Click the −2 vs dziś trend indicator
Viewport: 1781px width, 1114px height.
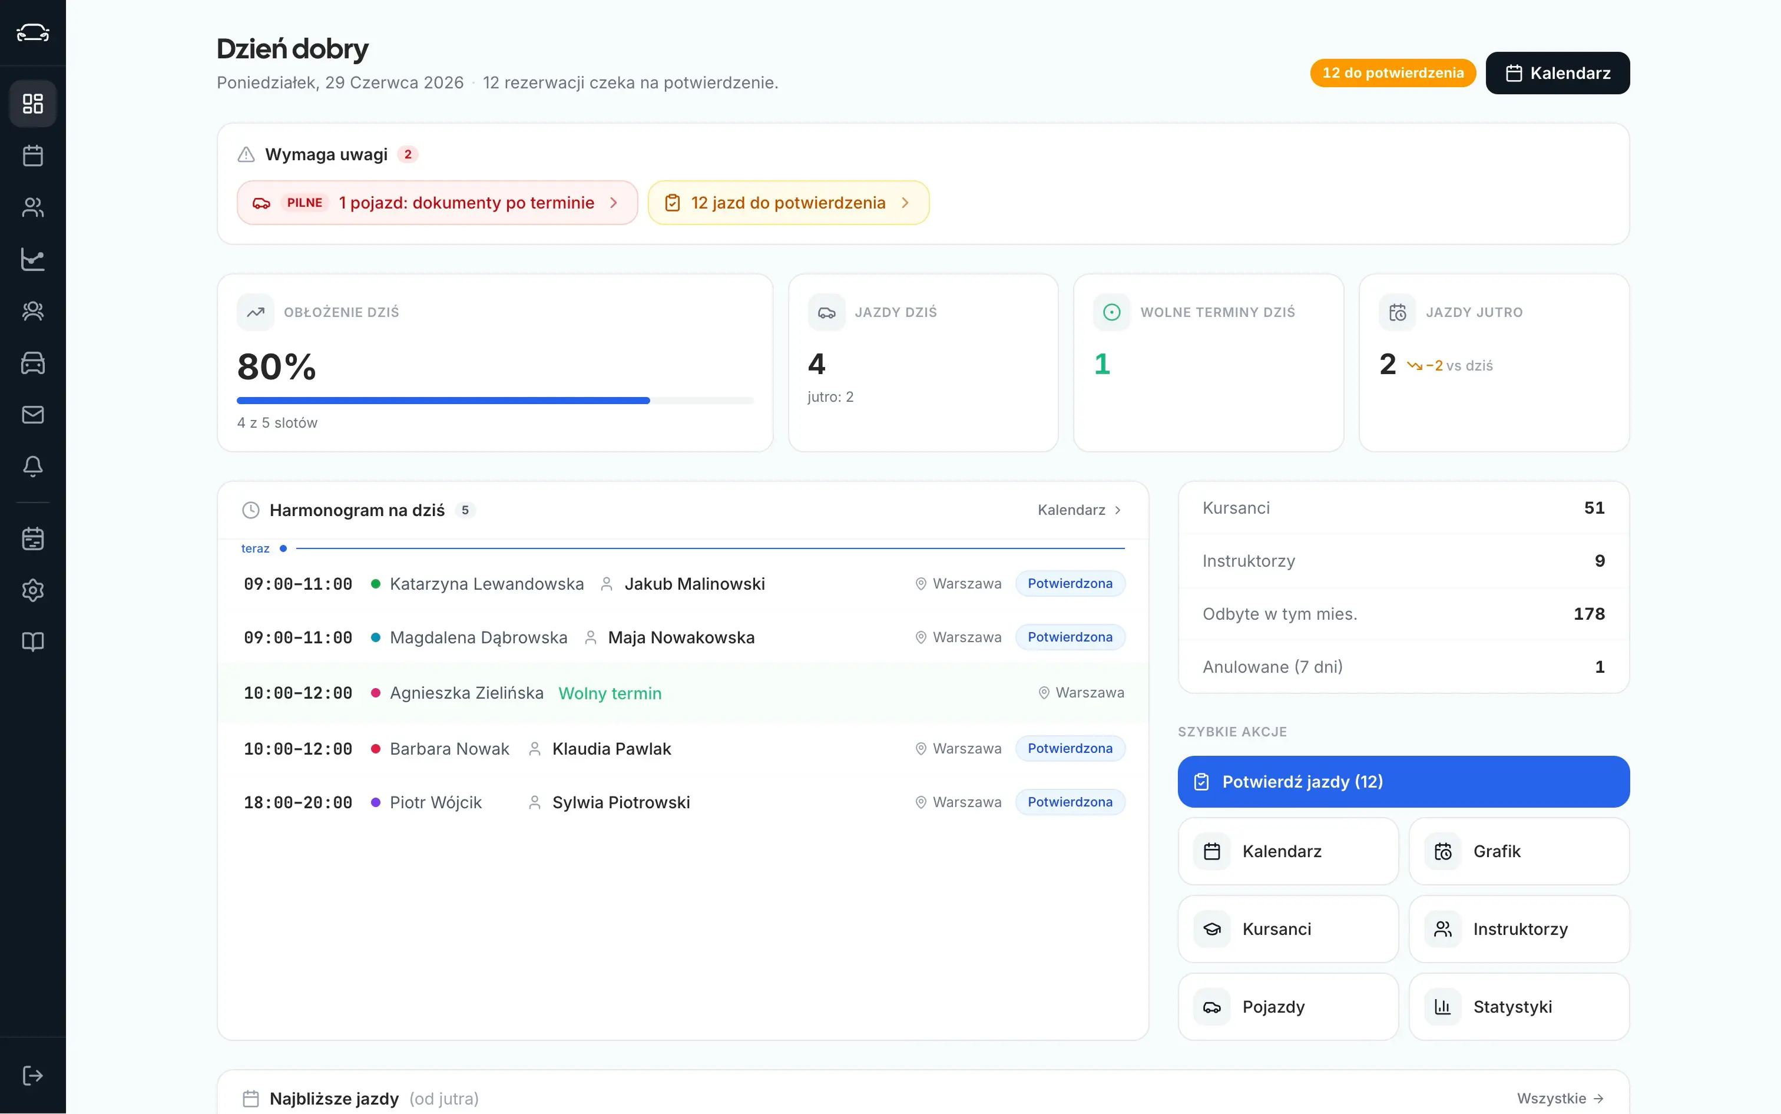click(1449, 365)
